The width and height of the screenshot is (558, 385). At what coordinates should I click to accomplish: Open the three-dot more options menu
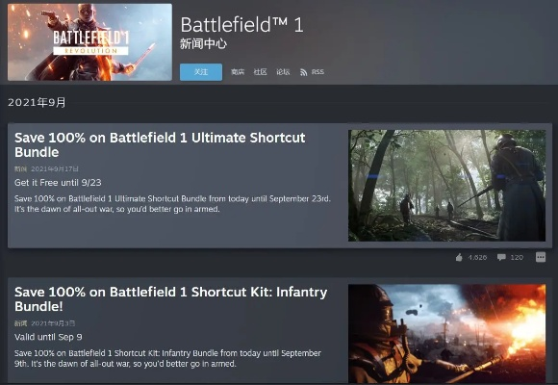tap(541, 257)
